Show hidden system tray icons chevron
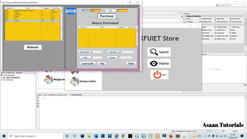The height and width of the screenshot is (139, 247). coord(206,136)
